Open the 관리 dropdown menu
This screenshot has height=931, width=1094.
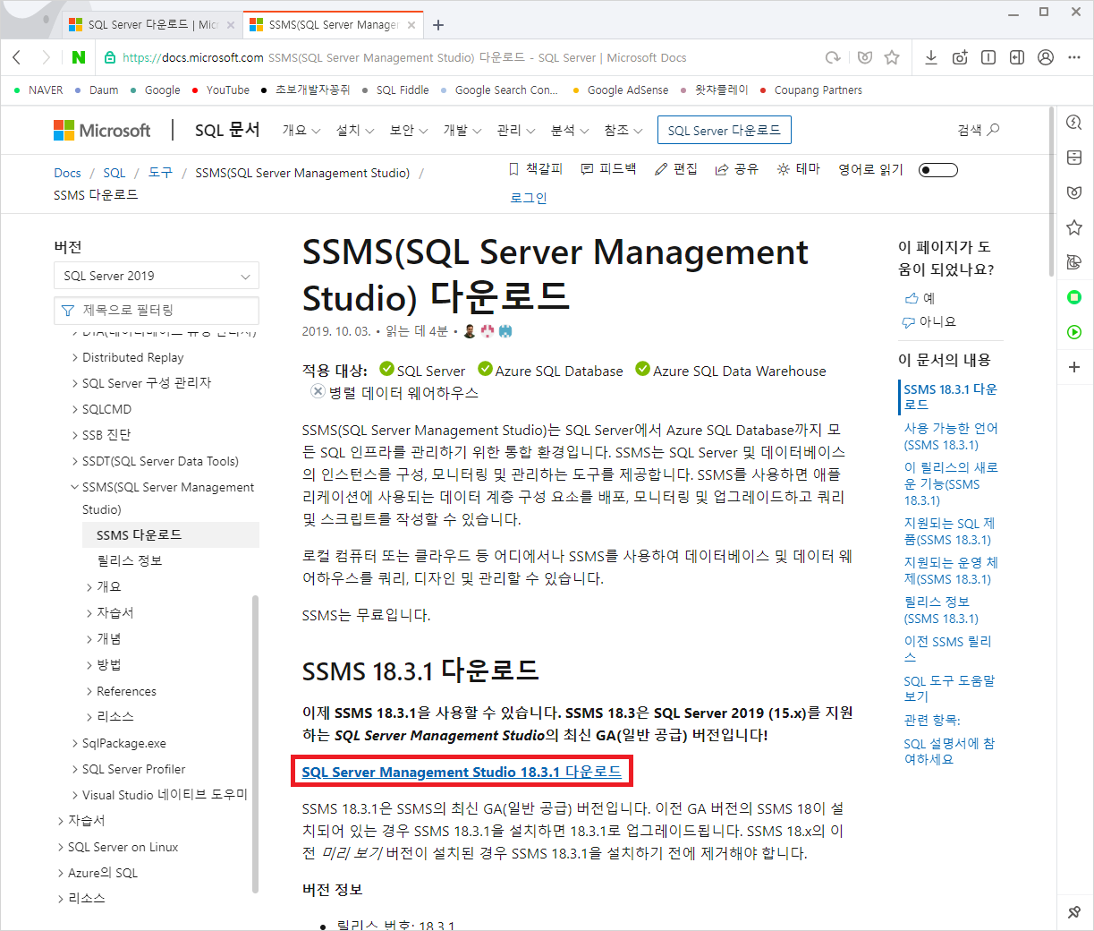[x=516, y=130]
